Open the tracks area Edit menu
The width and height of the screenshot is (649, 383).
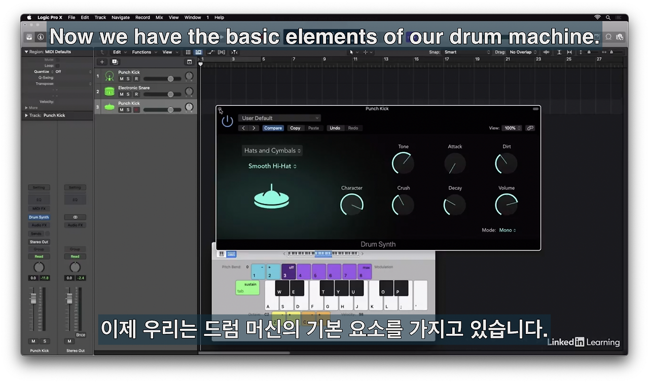click(119, 52)
